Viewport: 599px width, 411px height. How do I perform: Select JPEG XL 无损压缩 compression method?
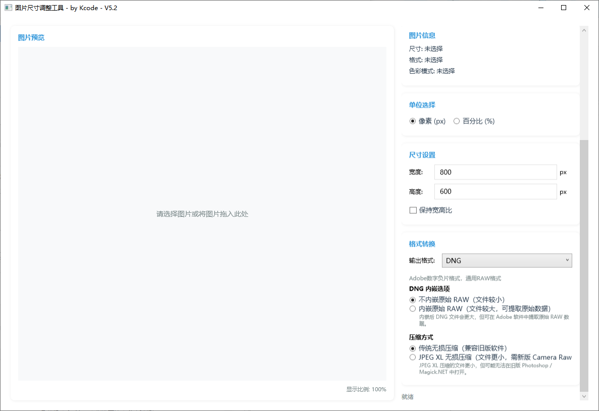coord(413,357)
